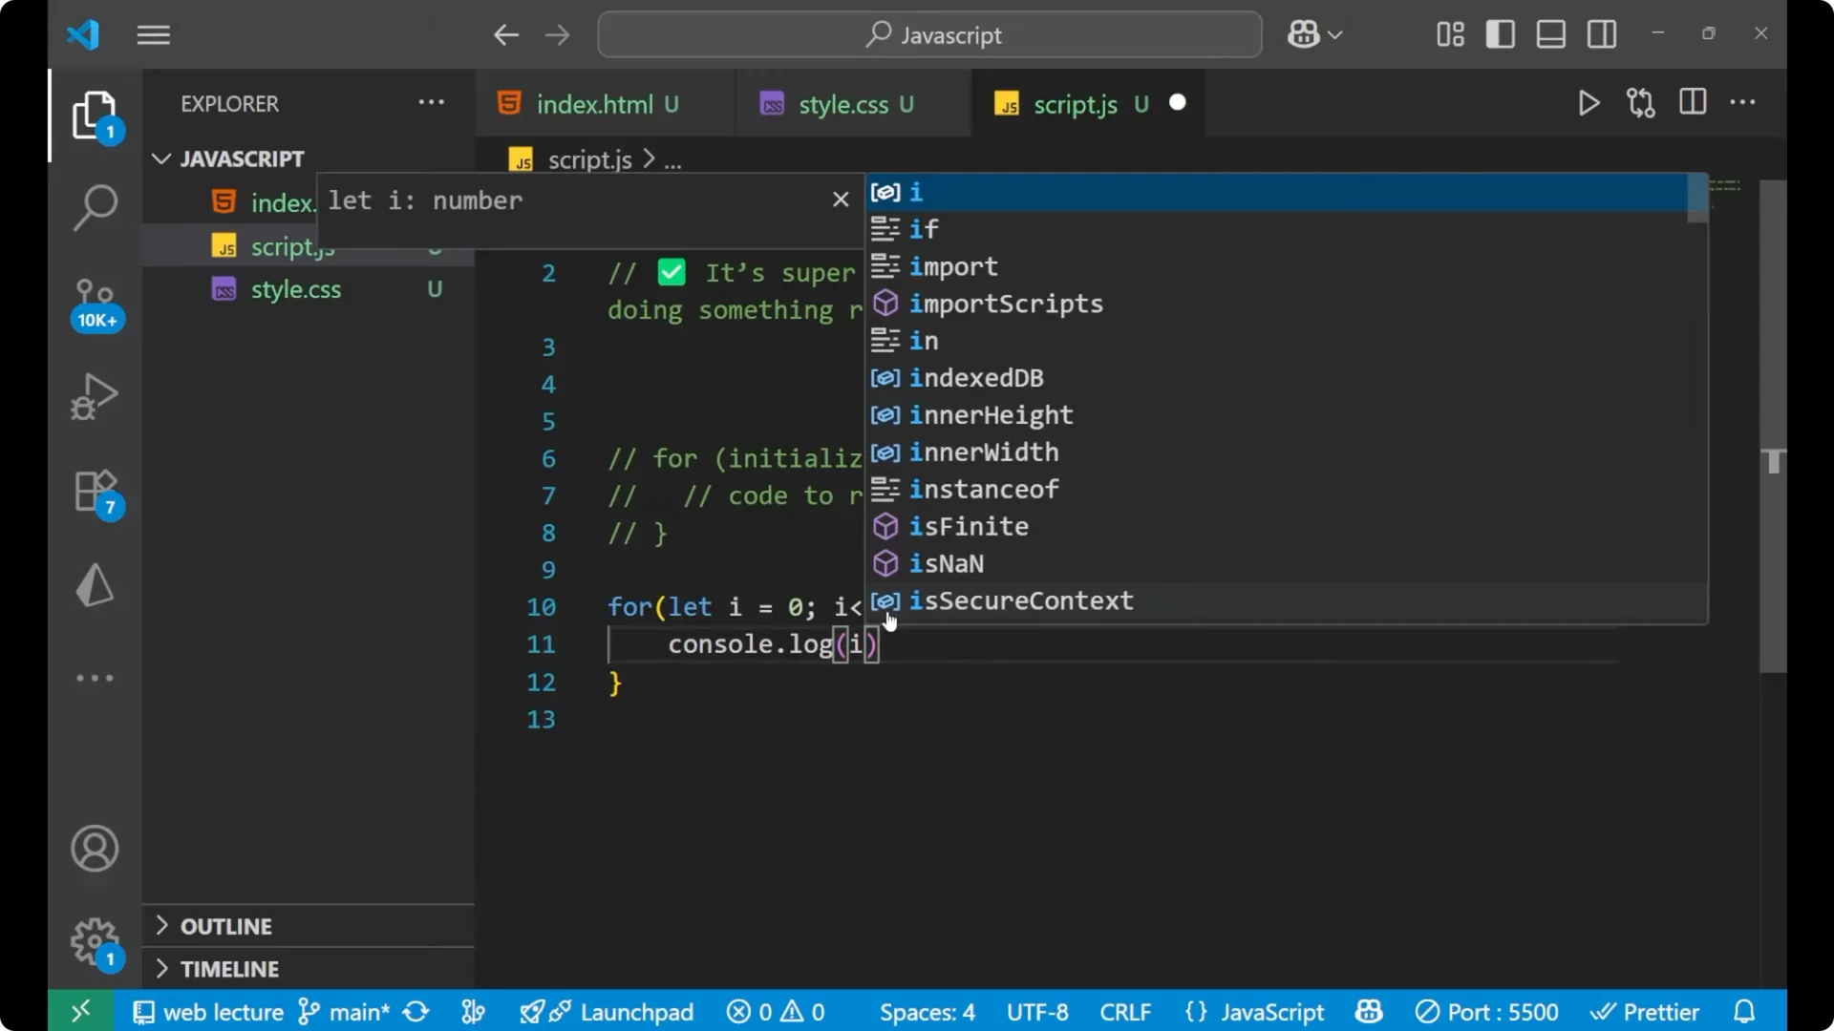
Task: Toggle the bottom panel visibility
Action: pos(1549,33)
